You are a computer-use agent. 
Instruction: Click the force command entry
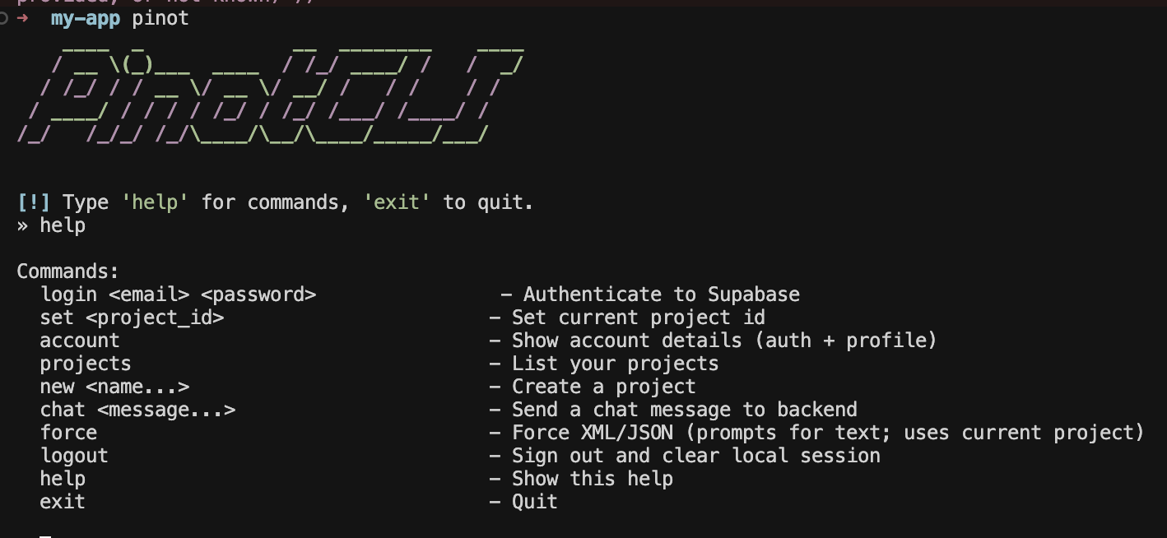point(68,433)
